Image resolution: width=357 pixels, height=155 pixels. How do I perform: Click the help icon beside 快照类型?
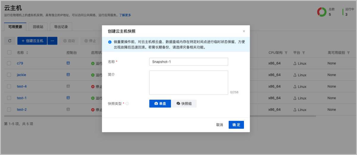click(127, 104)
